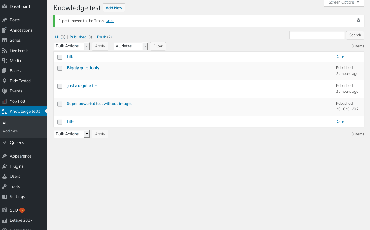Open the bottom Bulk Actions dropdown

72,134
